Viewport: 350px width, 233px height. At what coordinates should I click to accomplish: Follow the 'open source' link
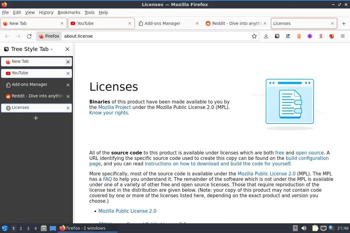(x=310, y=153)
